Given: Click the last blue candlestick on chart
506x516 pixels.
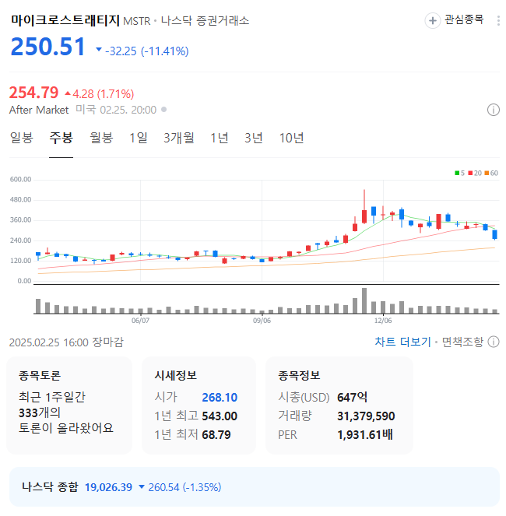Looking at the screenshot, I should (x=494, y=234).
